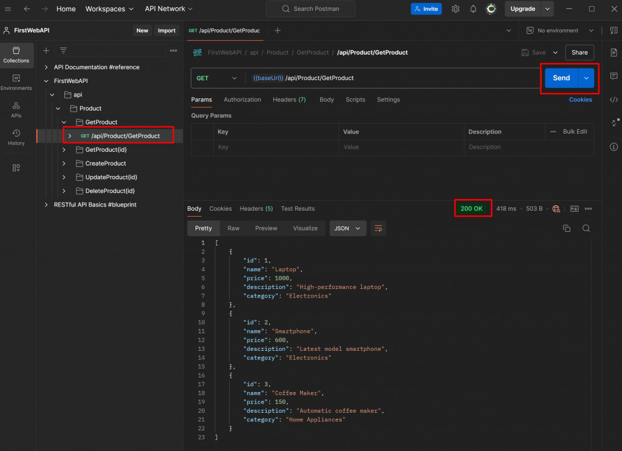Switch to the request Body tab
The height and width of the screenshot is (451, 622).
click(x=326, y=100)
